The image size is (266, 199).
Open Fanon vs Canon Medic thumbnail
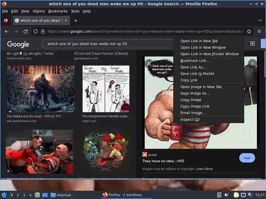pyautogui.click(x=106, y=89)
